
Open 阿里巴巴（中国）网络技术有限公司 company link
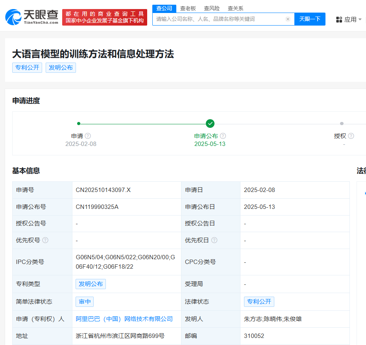point(124,319)
